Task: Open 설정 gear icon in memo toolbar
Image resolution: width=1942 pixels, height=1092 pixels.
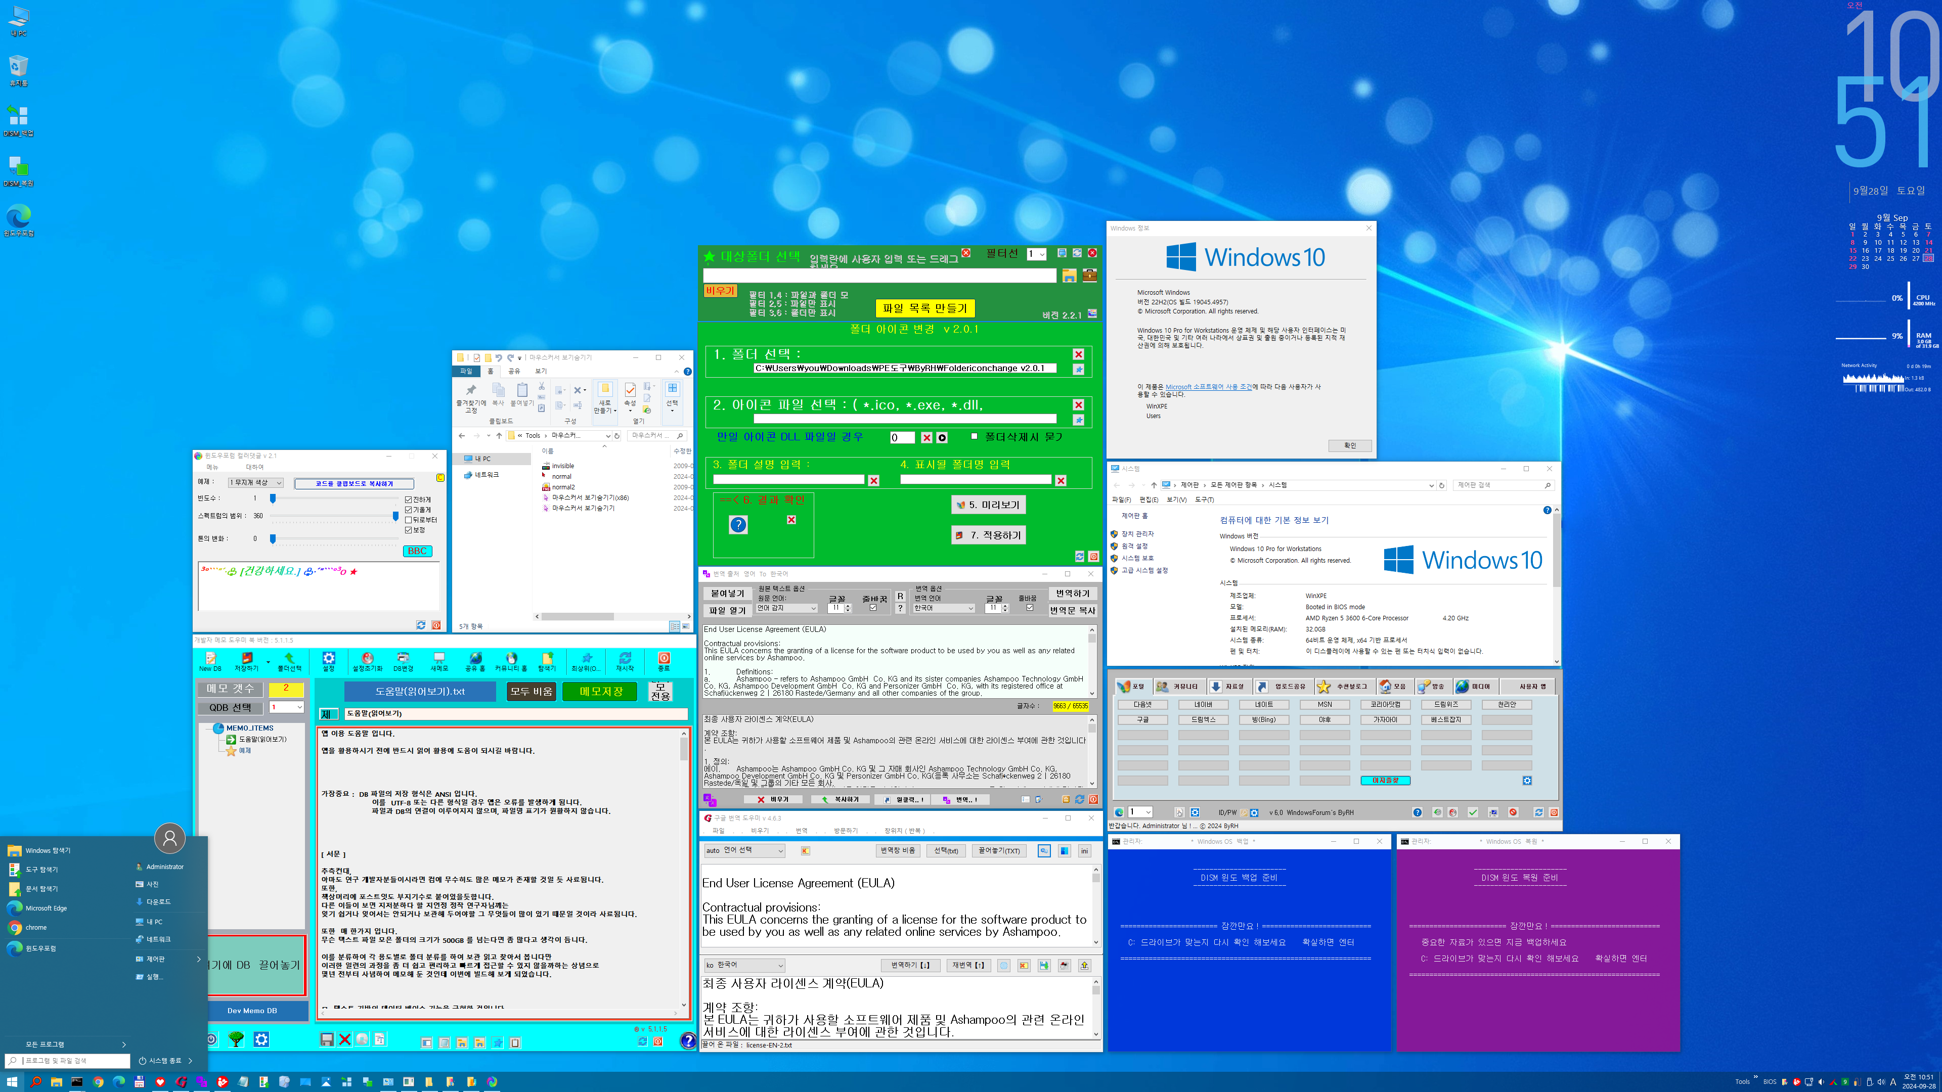Action: tap(329, 661)
